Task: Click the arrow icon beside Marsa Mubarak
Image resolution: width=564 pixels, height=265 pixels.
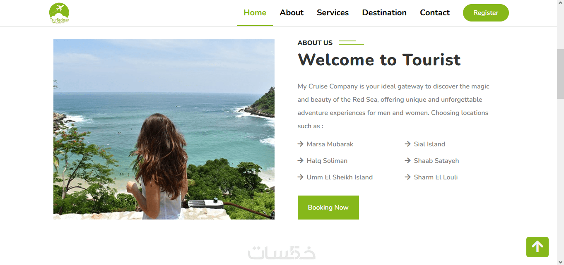Action: (x=301, y=144)
